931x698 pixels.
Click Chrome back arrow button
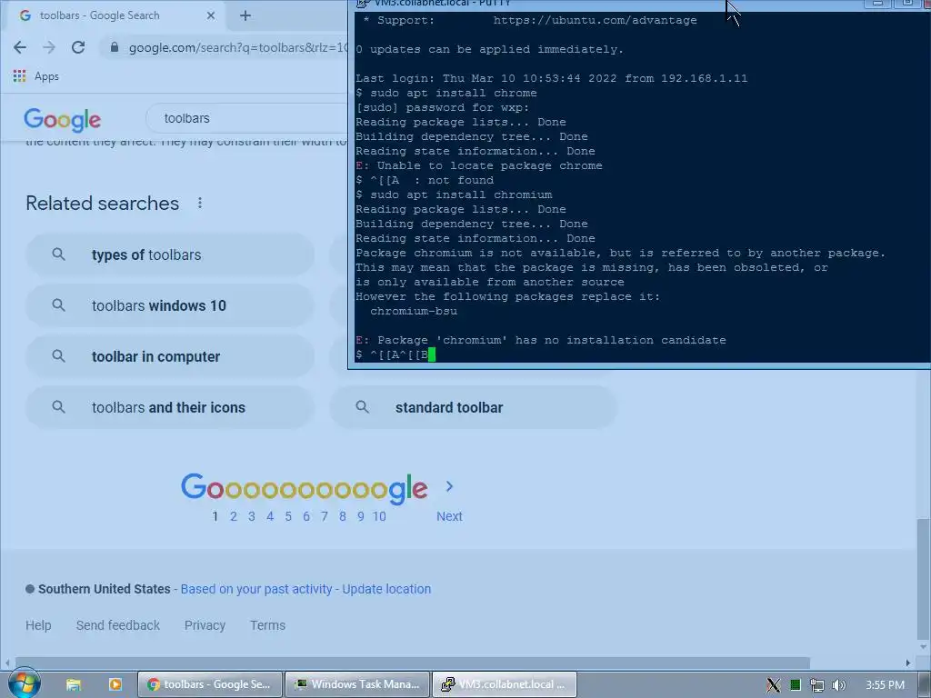tap(20, 47)
